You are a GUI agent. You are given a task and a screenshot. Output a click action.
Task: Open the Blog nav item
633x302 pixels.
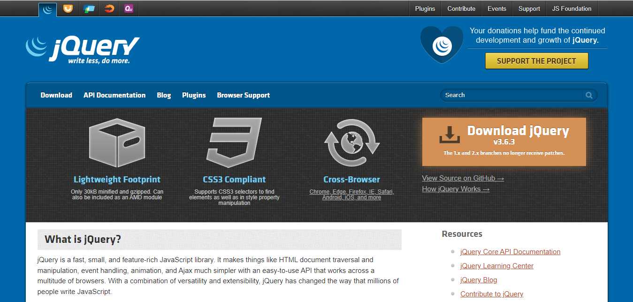(x=164, y=95)
